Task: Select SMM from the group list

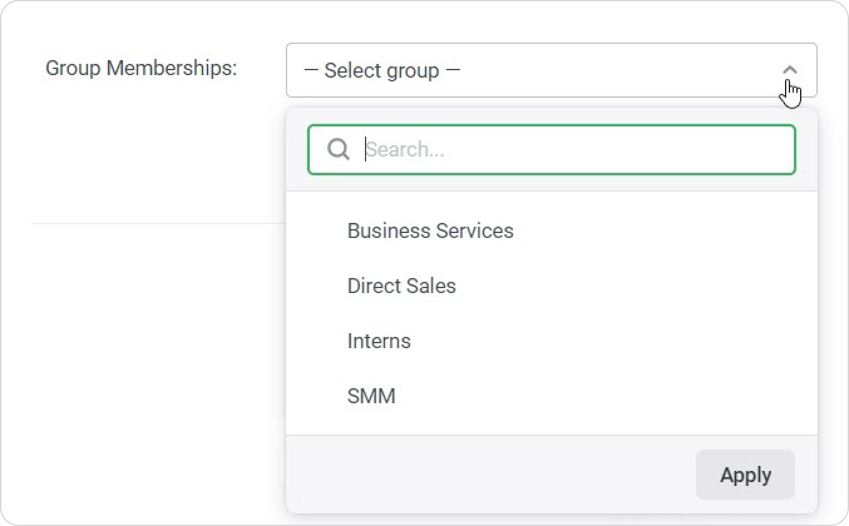Action: [371, 396]
